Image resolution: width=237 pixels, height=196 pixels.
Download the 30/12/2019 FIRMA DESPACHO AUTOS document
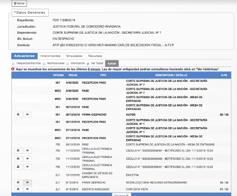point(18,115)
